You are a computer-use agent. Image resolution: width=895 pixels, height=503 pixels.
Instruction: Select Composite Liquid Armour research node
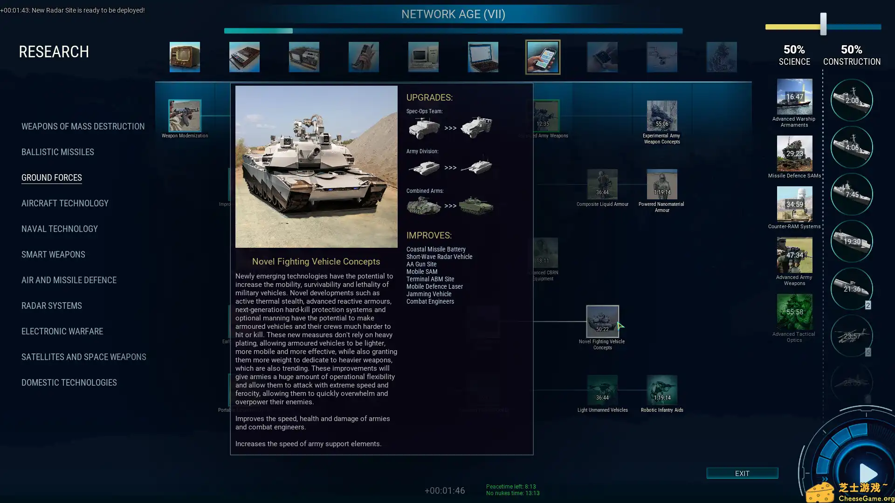click(602, 184)
